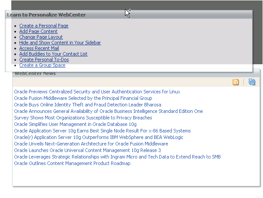Open Hide and Show Content in Your Sidebar

pyautogui.click(x=60, y=43)
